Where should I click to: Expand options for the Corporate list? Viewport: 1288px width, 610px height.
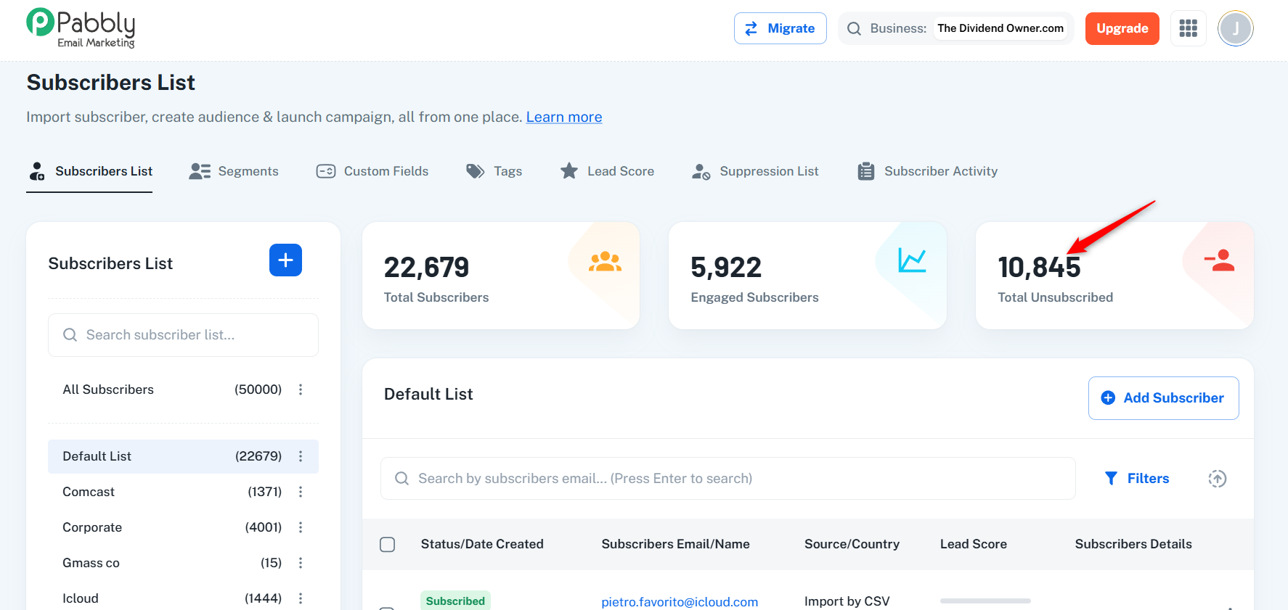301,527
